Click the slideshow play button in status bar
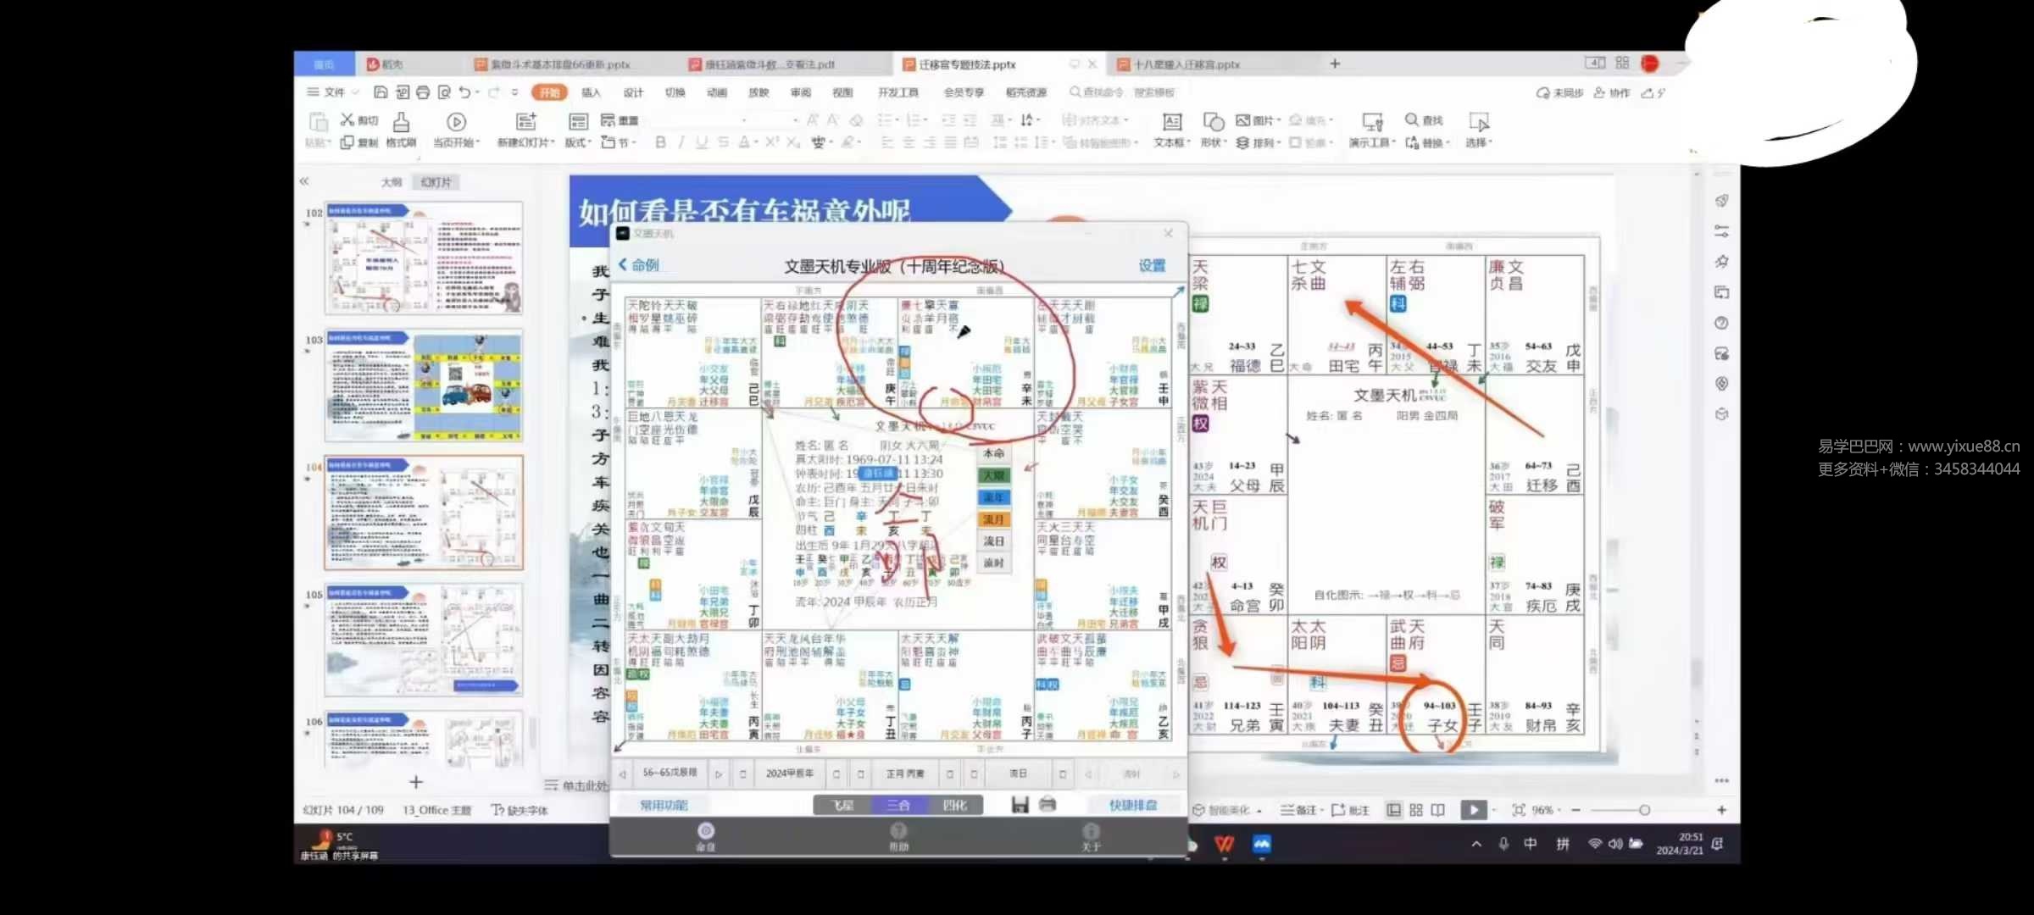 click(x=1473, y=810)
